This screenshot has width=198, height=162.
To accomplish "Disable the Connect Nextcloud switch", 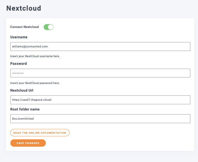I will coord(48,27).
